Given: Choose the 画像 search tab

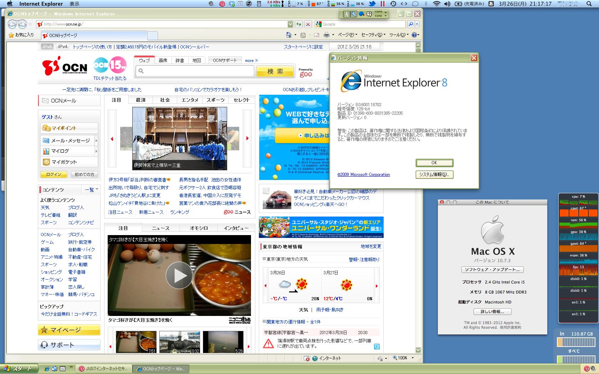Looking at the screenshot, I should pyautogui.click(x=163, y=61).
